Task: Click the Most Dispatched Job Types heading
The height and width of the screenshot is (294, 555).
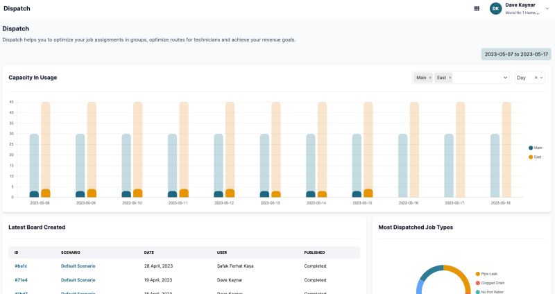Action: pyautogui.click(x=416, y=227)
